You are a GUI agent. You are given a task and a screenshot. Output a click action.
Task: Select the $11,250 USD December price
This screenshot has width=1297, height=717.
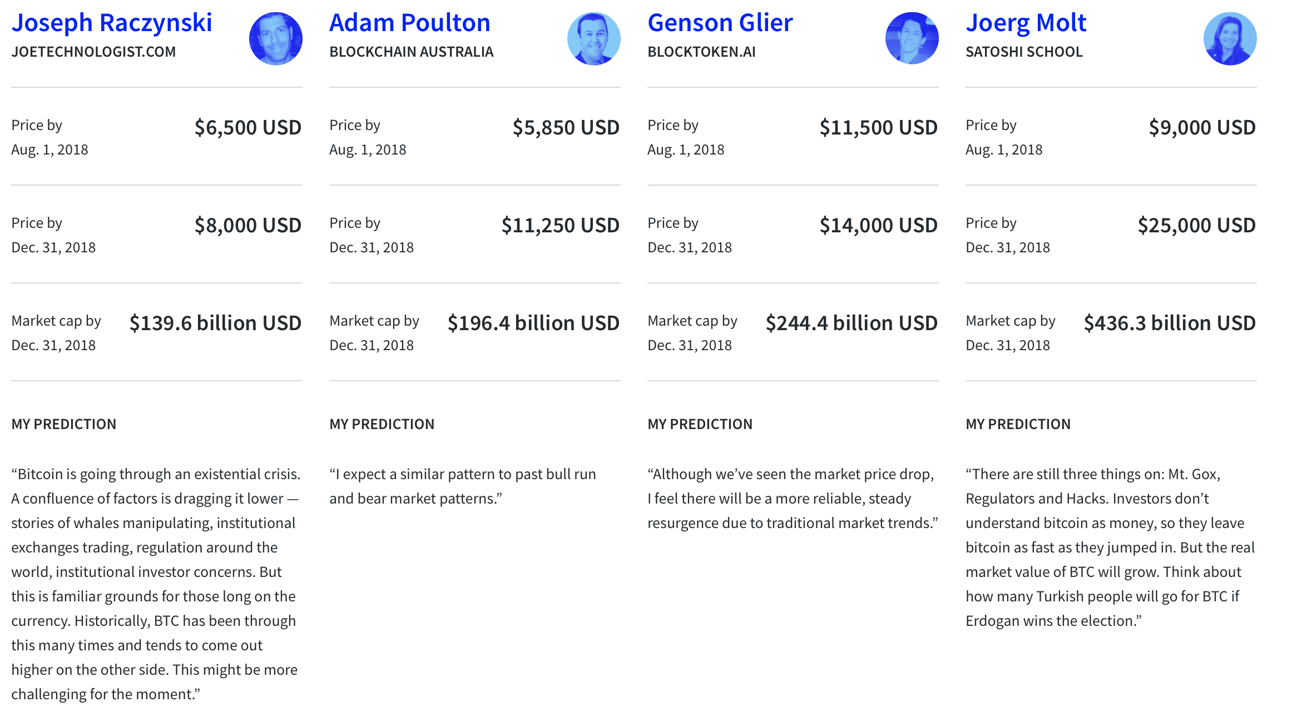point(561,226)
